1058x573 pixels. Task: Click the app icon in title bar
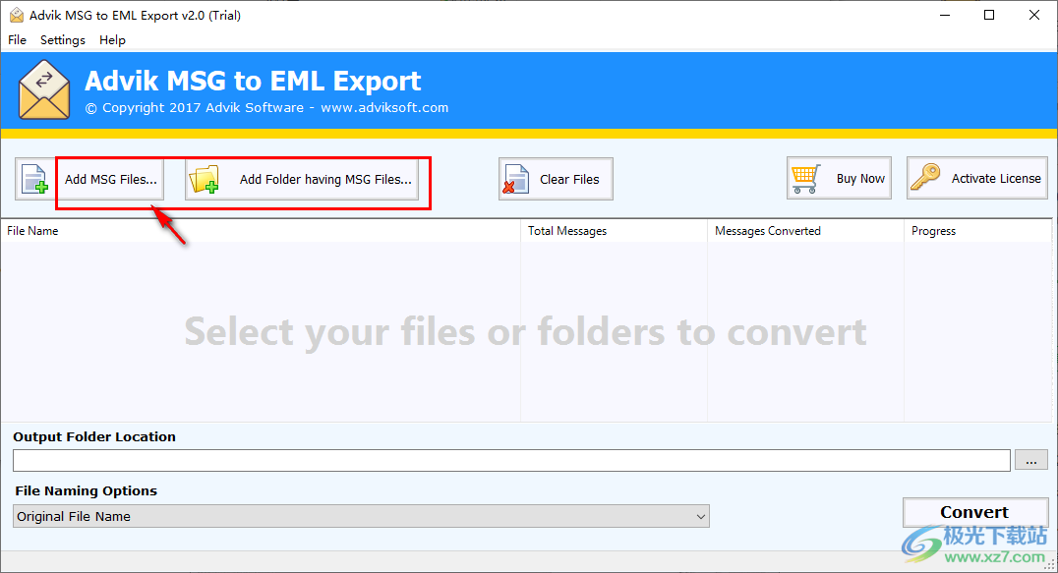pyautogui.click(x=16, y=15)
